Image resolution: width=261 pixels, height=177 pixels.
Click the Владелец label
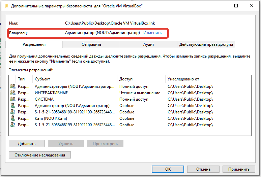pyautogui.click(x=18, y=33)
